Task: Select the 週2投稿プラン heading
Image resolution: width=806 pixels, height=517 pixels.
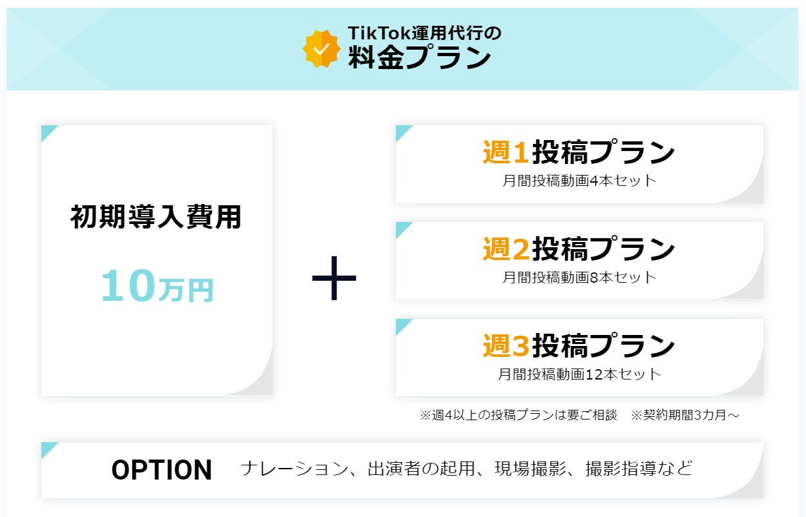Action: coord(579,250)
